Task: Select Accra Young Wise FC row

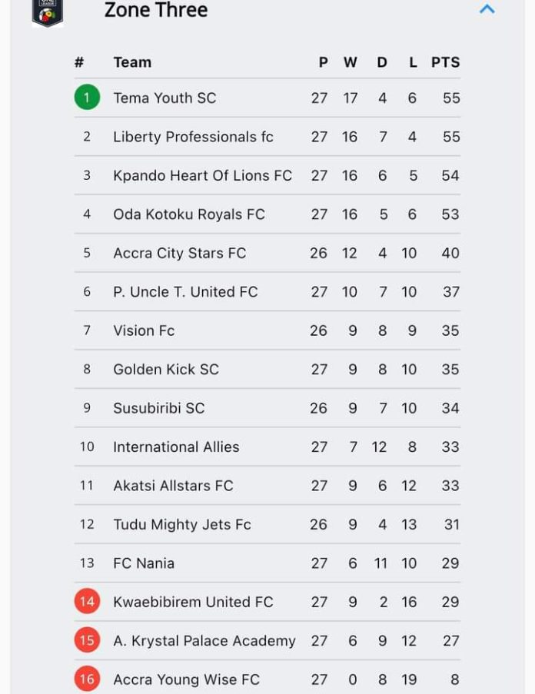Action: click(267, 679)
